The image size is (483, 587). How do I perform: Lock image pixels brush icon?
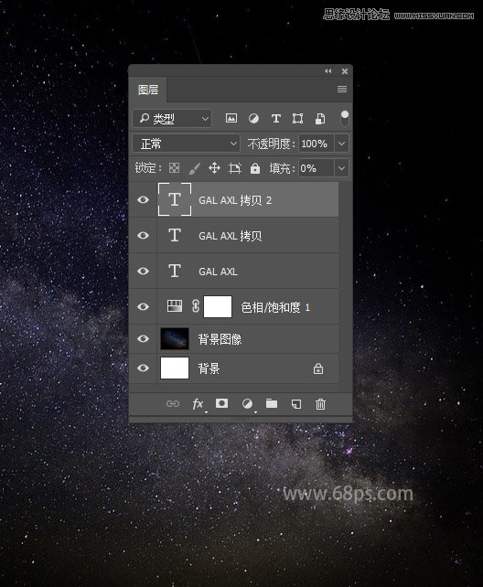(194, 168)
